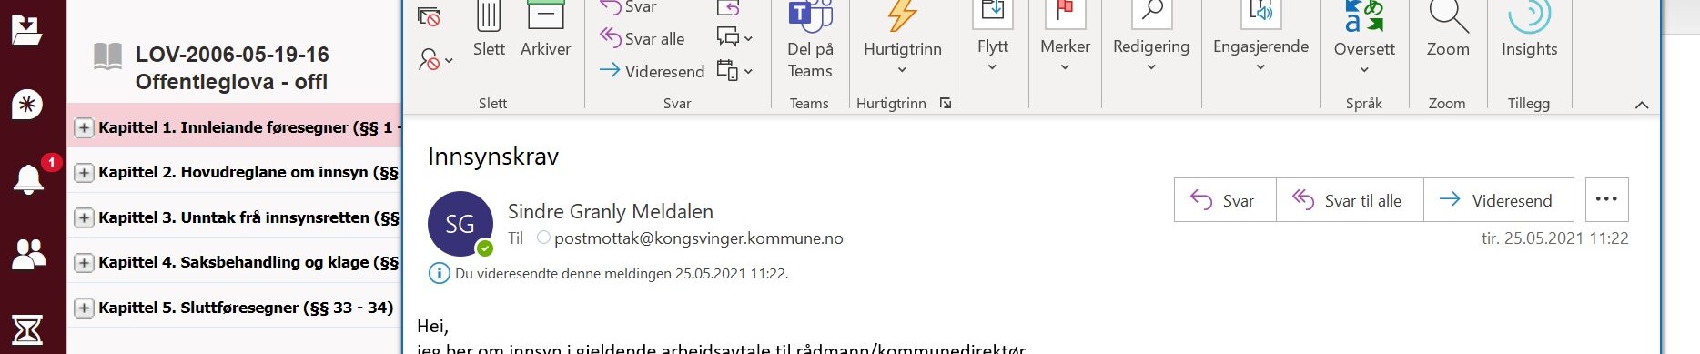Viewport: 1700px width, 354px height.
Task: Expand Kapittel 2. Hovudreglane om innsyn
Action: click(x=84, y=172)
